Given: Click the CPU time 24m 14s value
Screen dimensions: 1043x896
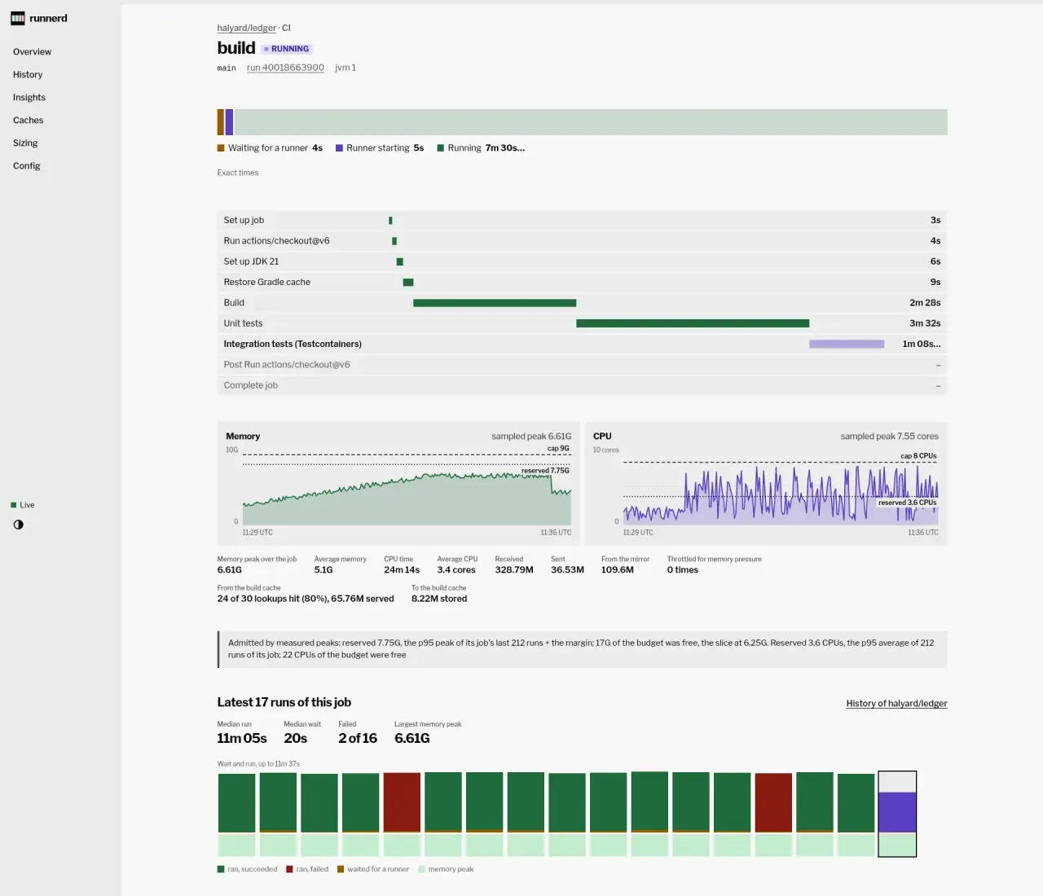Looking at the screenshot, I should 402,570.
